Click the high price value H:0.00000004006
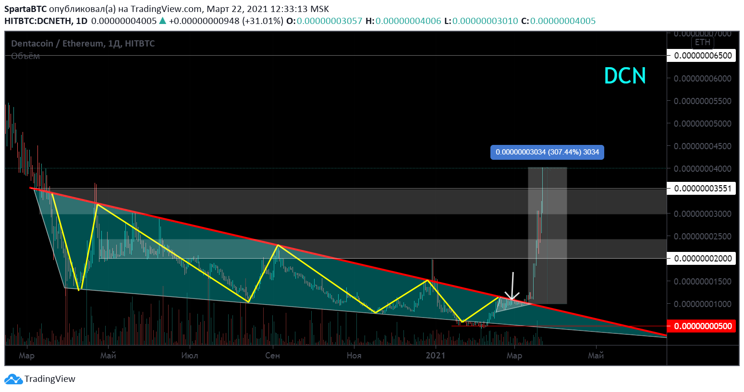Viewport: 744px width, 392px height. pos(403,21)
